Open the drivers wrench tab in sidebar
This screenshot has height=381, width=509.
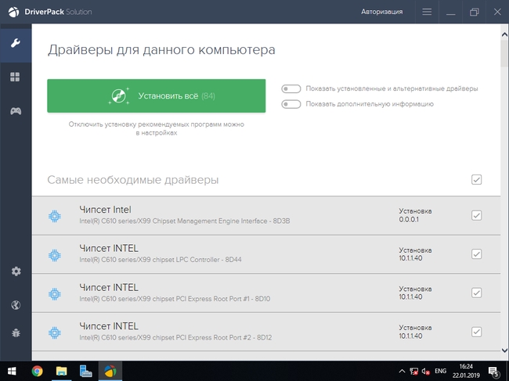(15, 43)
